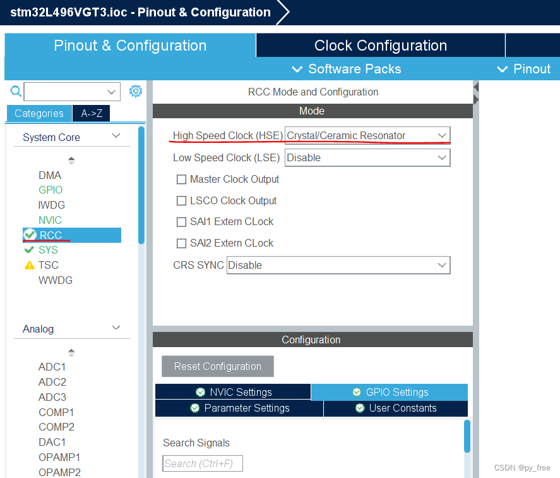
Task: Select IWDG peripheral
Action: point(52,205)
